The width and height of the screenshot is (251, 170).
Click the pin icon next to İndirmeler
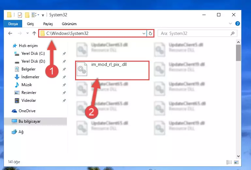pos(64,77)
